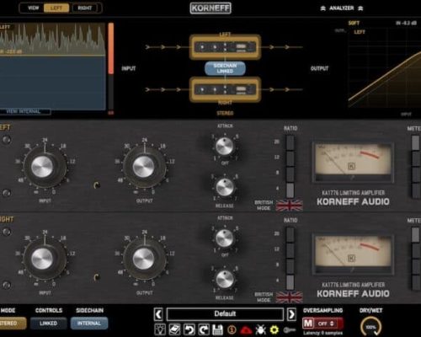
Task: Select the RIGHT compressor thumbnail in routing
Action: (225, 89)
